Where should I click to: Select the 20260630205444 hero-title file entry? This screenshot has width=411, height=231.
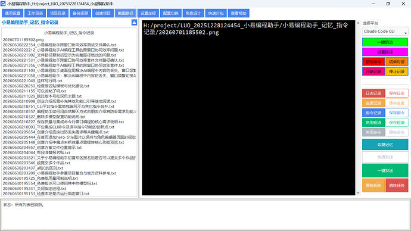point(69,138)
